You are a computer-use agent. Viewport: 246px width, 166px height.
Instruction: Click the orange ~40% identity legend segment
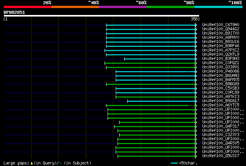click(x=75, y=7)
